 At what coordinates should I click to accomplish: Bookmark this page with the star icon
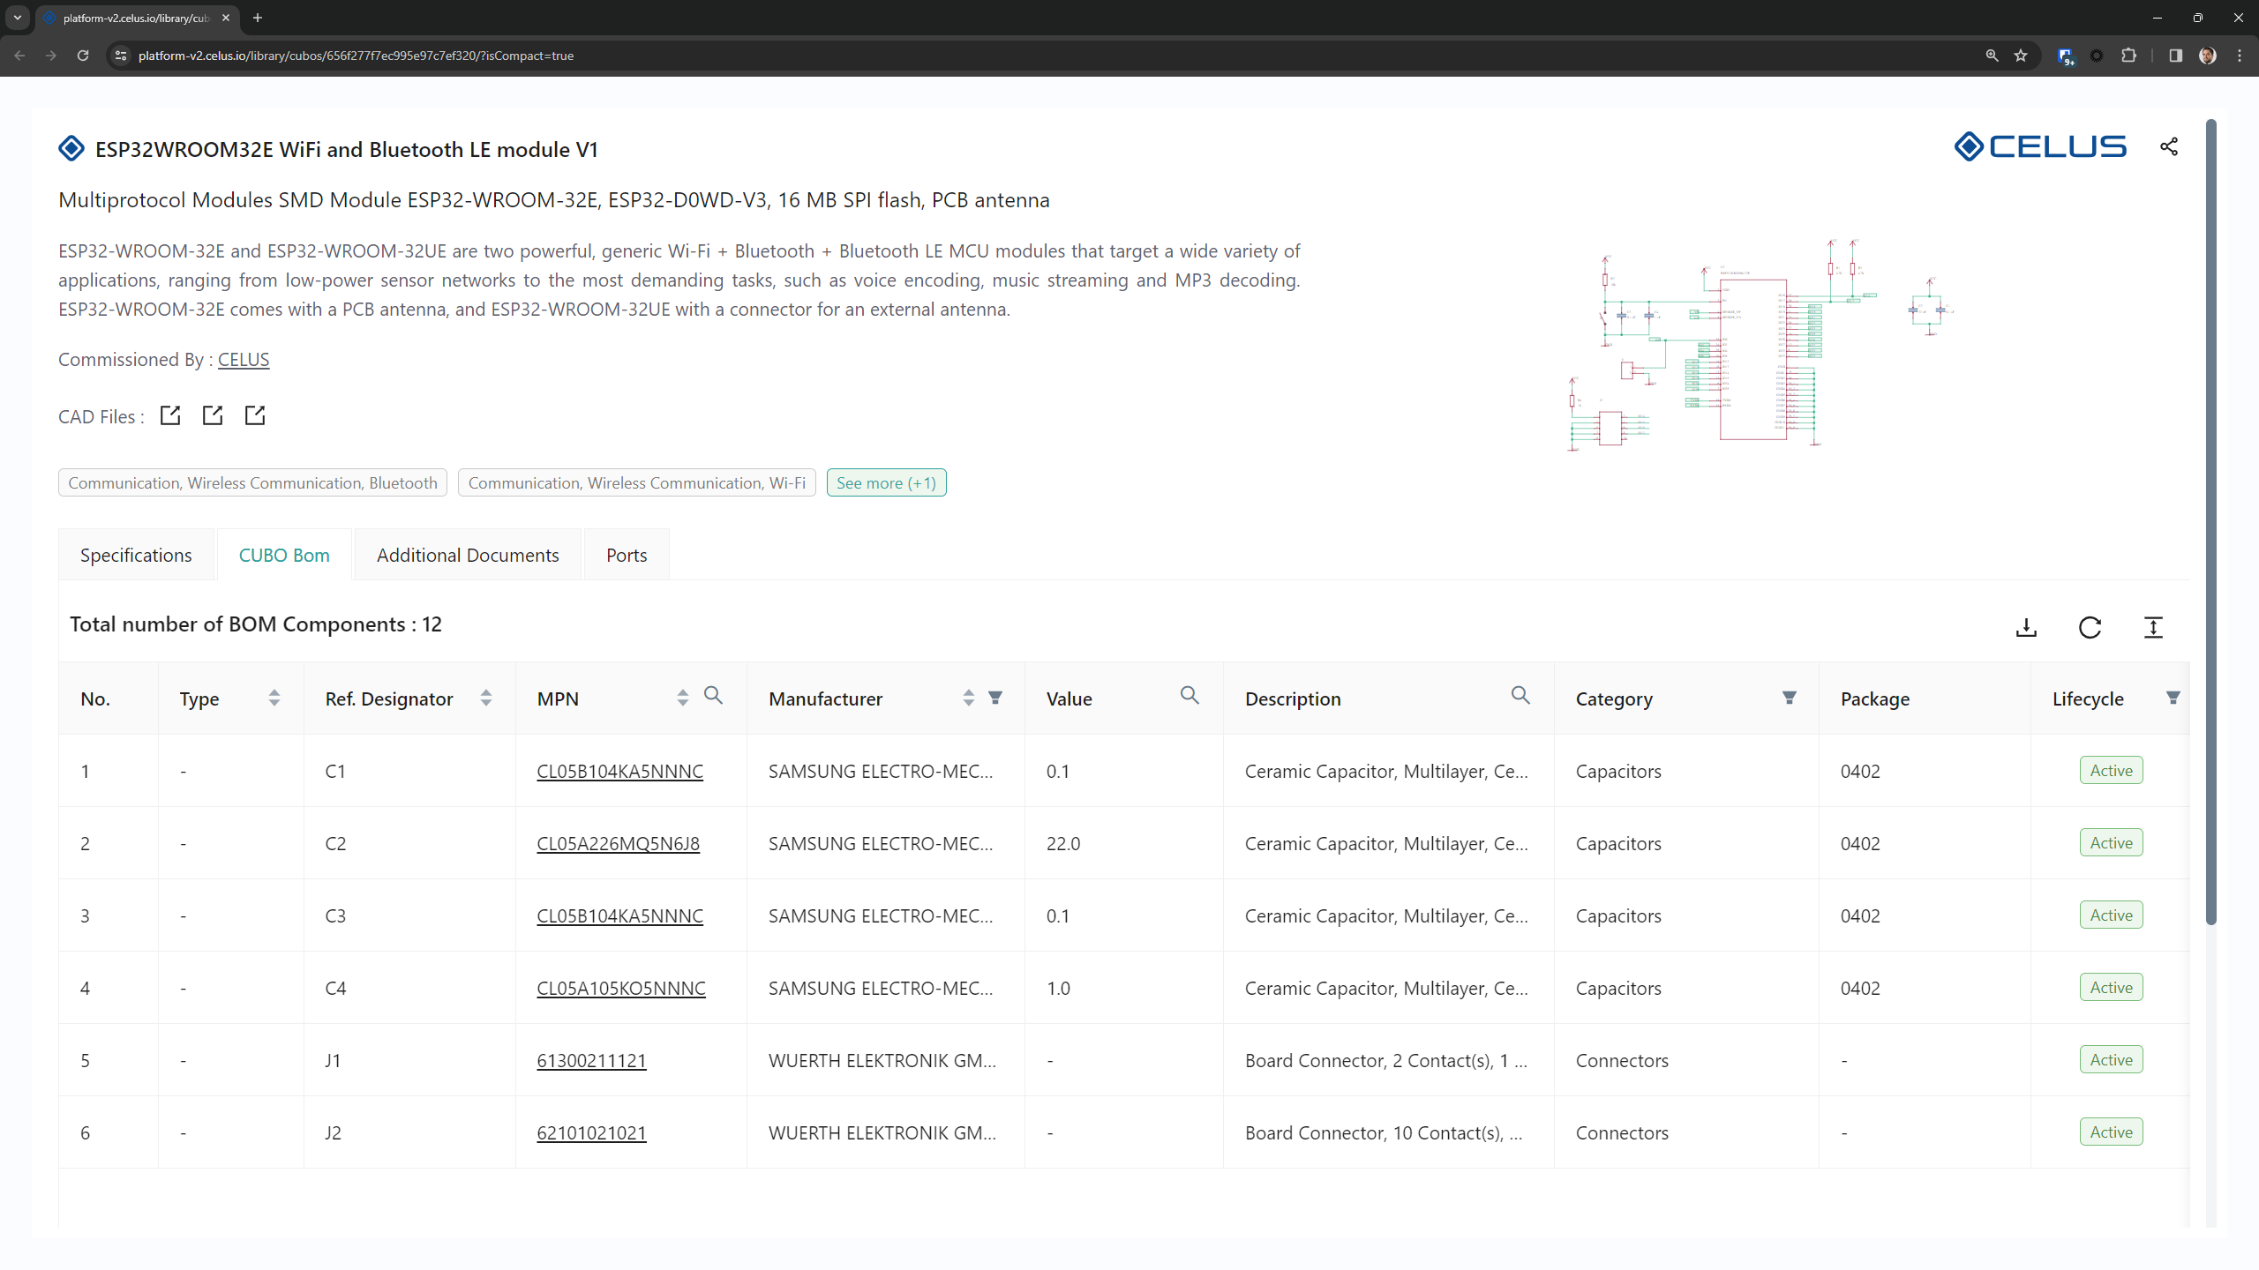(2021, 56)
